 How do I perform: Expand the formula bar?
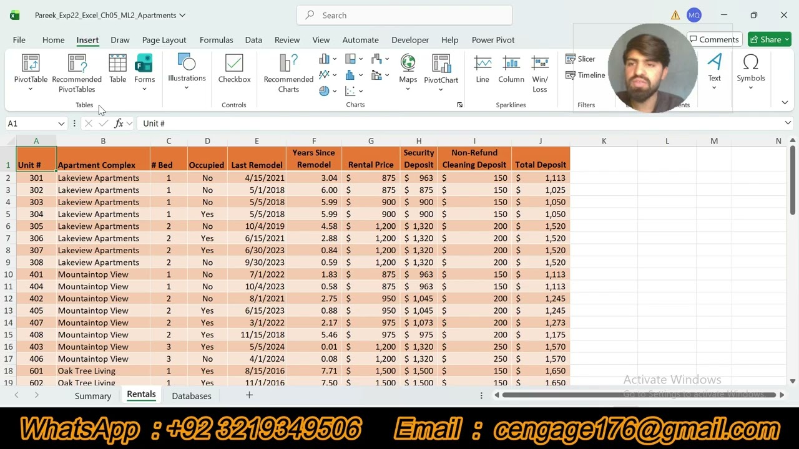pos(788,123)
